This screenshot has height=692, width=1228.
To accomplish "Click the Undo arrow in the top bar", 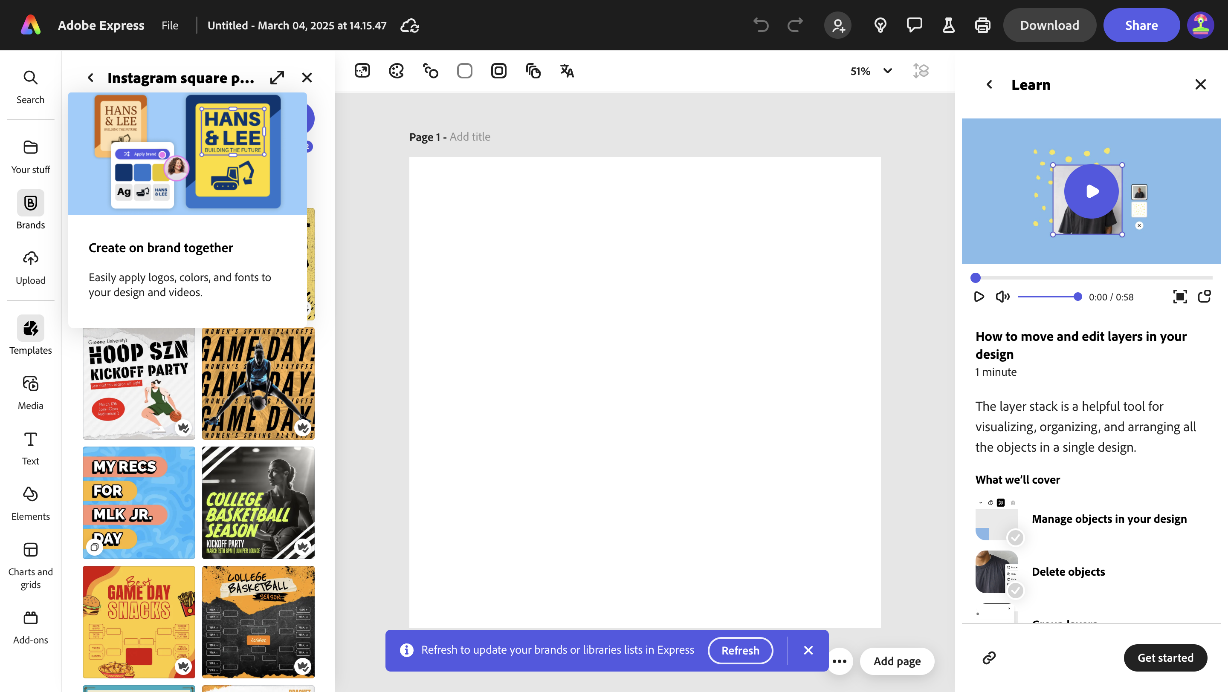I will pos(760,25).
